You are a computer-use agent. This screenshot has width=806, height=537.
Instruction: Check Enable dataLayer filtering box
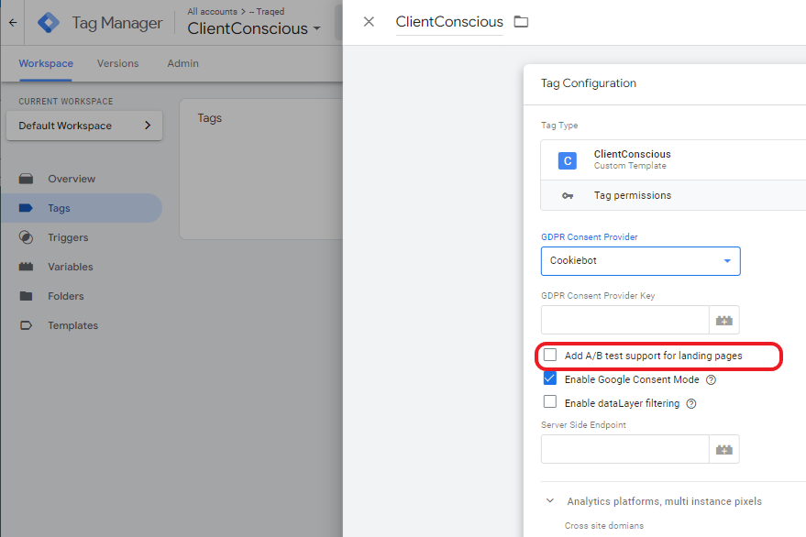[550, 402]
